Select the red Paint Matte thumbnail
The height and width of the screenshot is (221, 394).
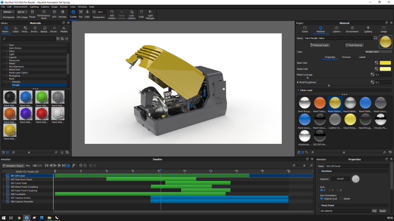click(42, 114)
